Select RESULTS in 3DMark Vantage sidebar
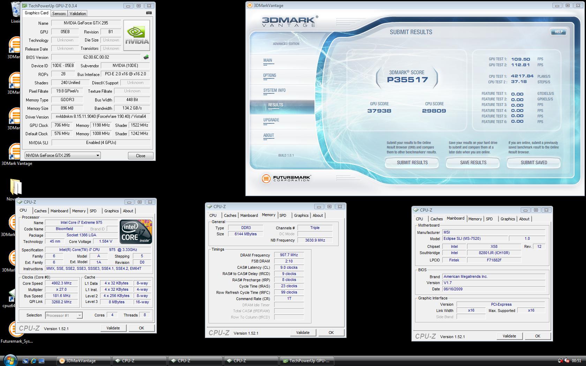586x366 pixels. 282,107
